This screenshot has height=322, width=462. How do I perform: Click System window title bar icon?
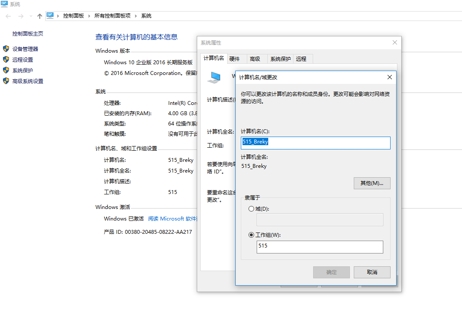tap(4, 4)
